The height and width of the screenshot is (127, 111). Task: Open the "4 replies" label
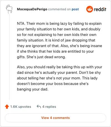pos(49,107)
